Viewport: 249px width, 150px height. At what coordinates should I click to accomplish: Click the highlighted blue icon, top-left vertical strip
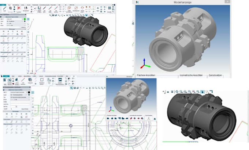(x=28, y=19)
